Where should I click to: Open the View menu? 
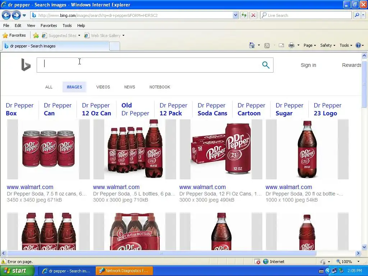31,26
